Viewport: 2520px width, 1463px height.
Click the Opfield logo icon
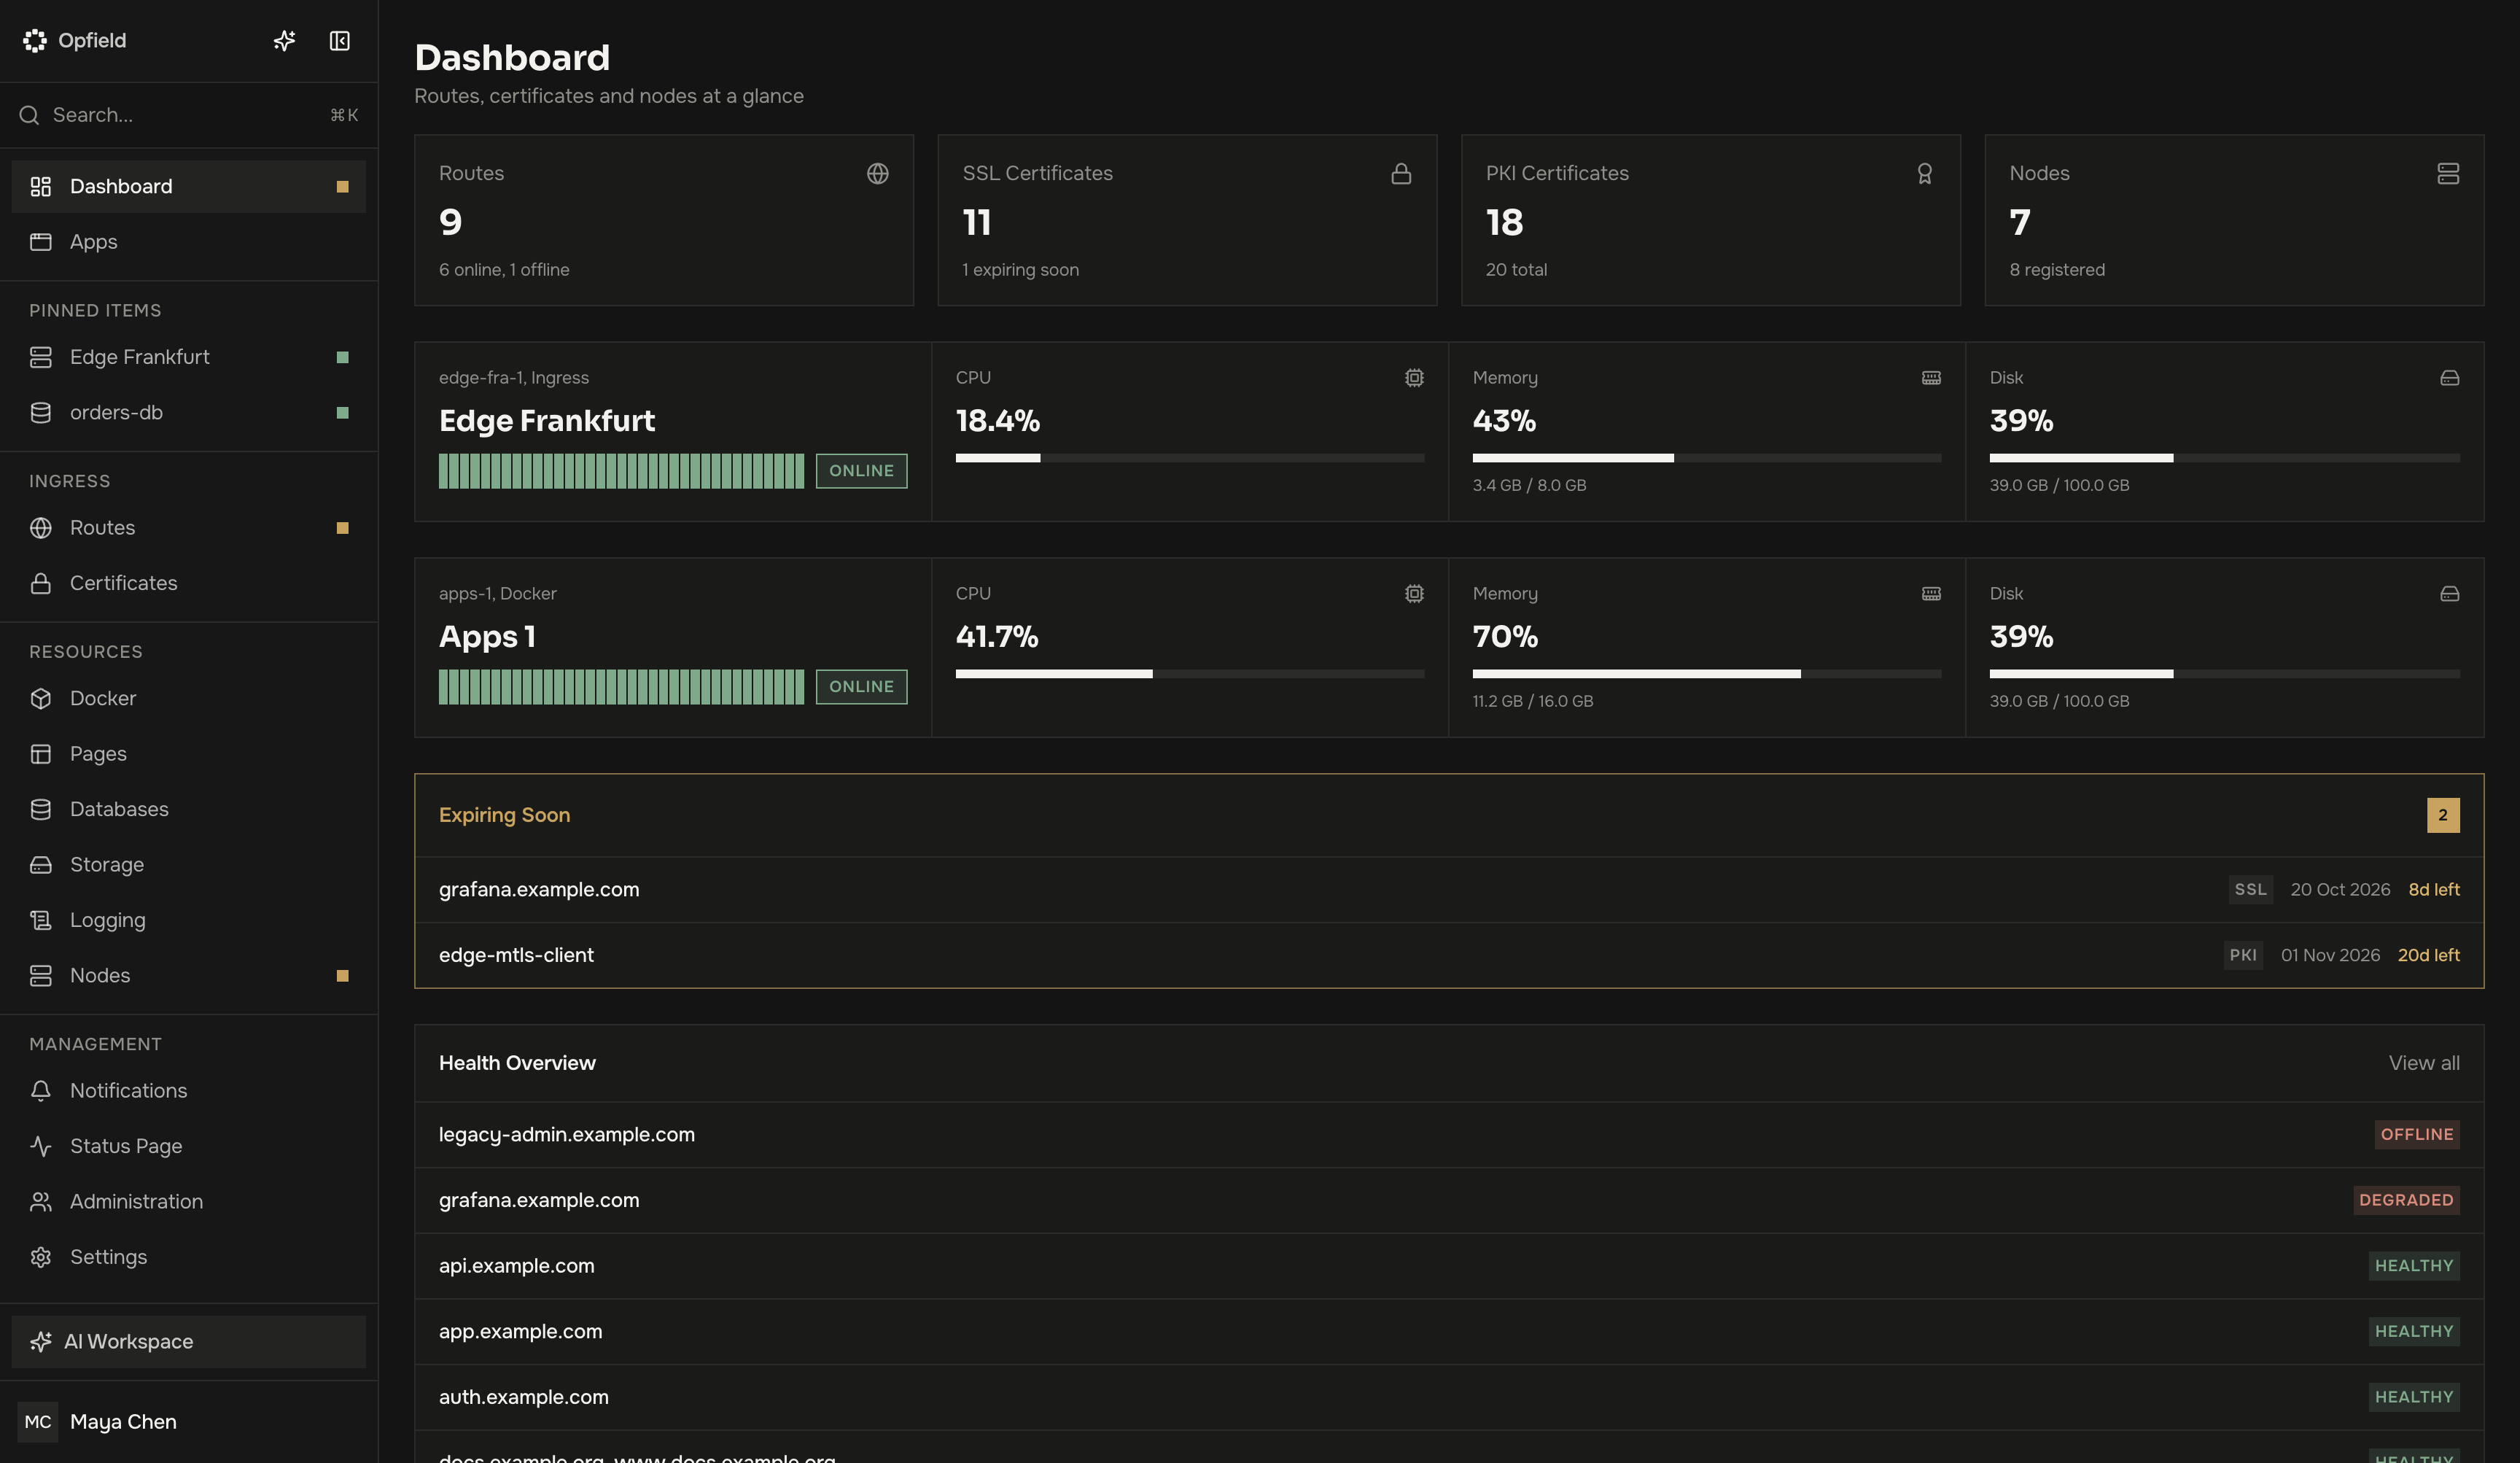[35, 40]
